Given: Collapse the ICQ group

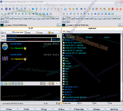Looking at the screenshot, I should (63, 55).
